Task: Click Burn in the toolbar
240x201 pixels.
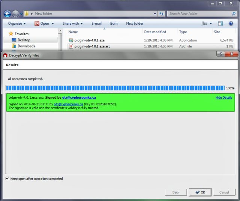Action: (x=114, y=24)
